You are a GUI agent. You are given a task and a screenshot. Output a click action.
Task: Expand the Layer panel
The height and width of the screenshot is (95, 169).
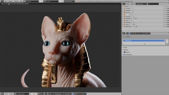(123, 47)
